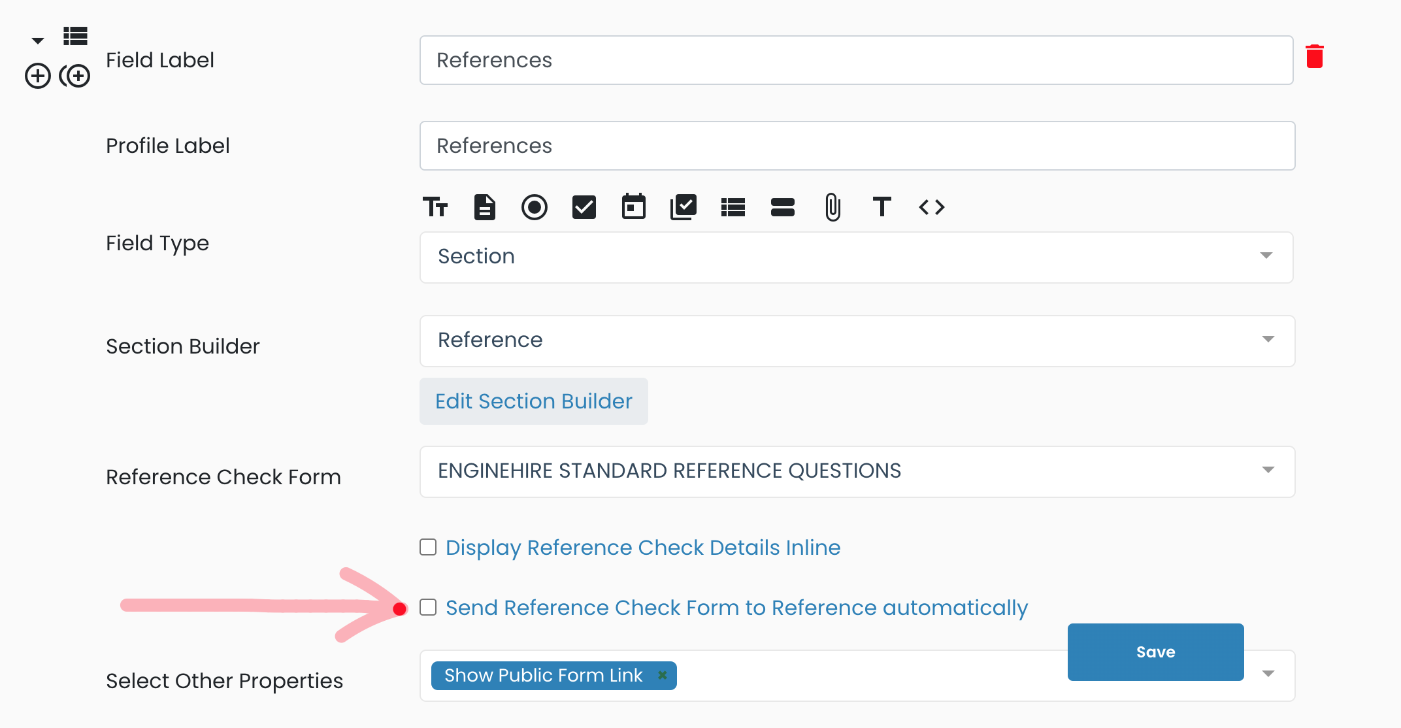Delete field with red trash icon
The width and height of the screenshot is (1401, 728).
tap(1314, 57)
